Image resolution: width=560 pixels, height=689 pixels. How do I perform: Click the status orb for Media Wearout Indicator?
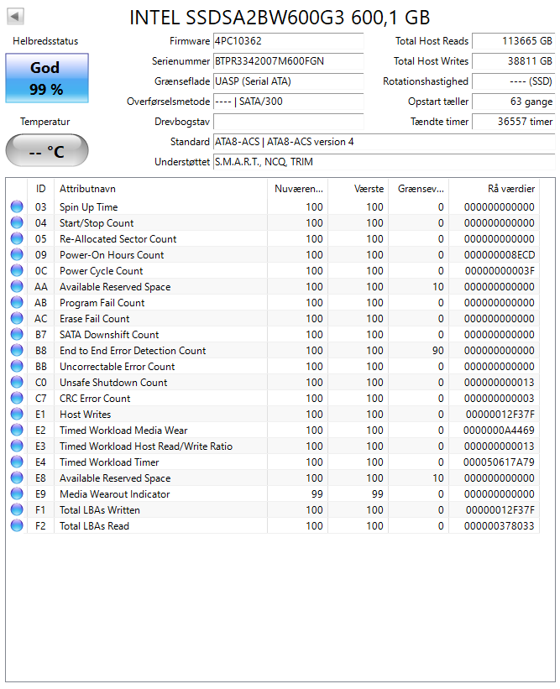click(x=17, y=494)
